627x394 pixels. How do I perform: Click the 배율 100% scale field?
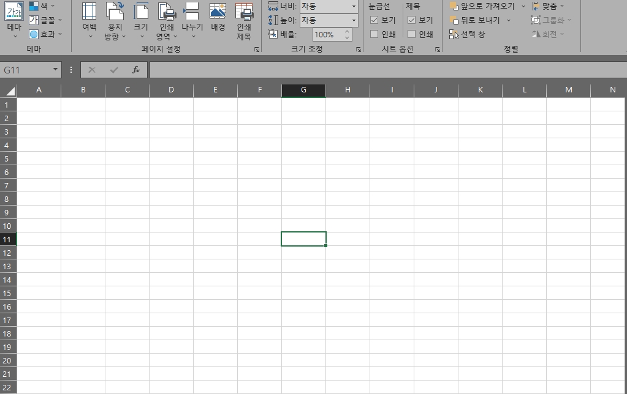[x=327, y=34]
